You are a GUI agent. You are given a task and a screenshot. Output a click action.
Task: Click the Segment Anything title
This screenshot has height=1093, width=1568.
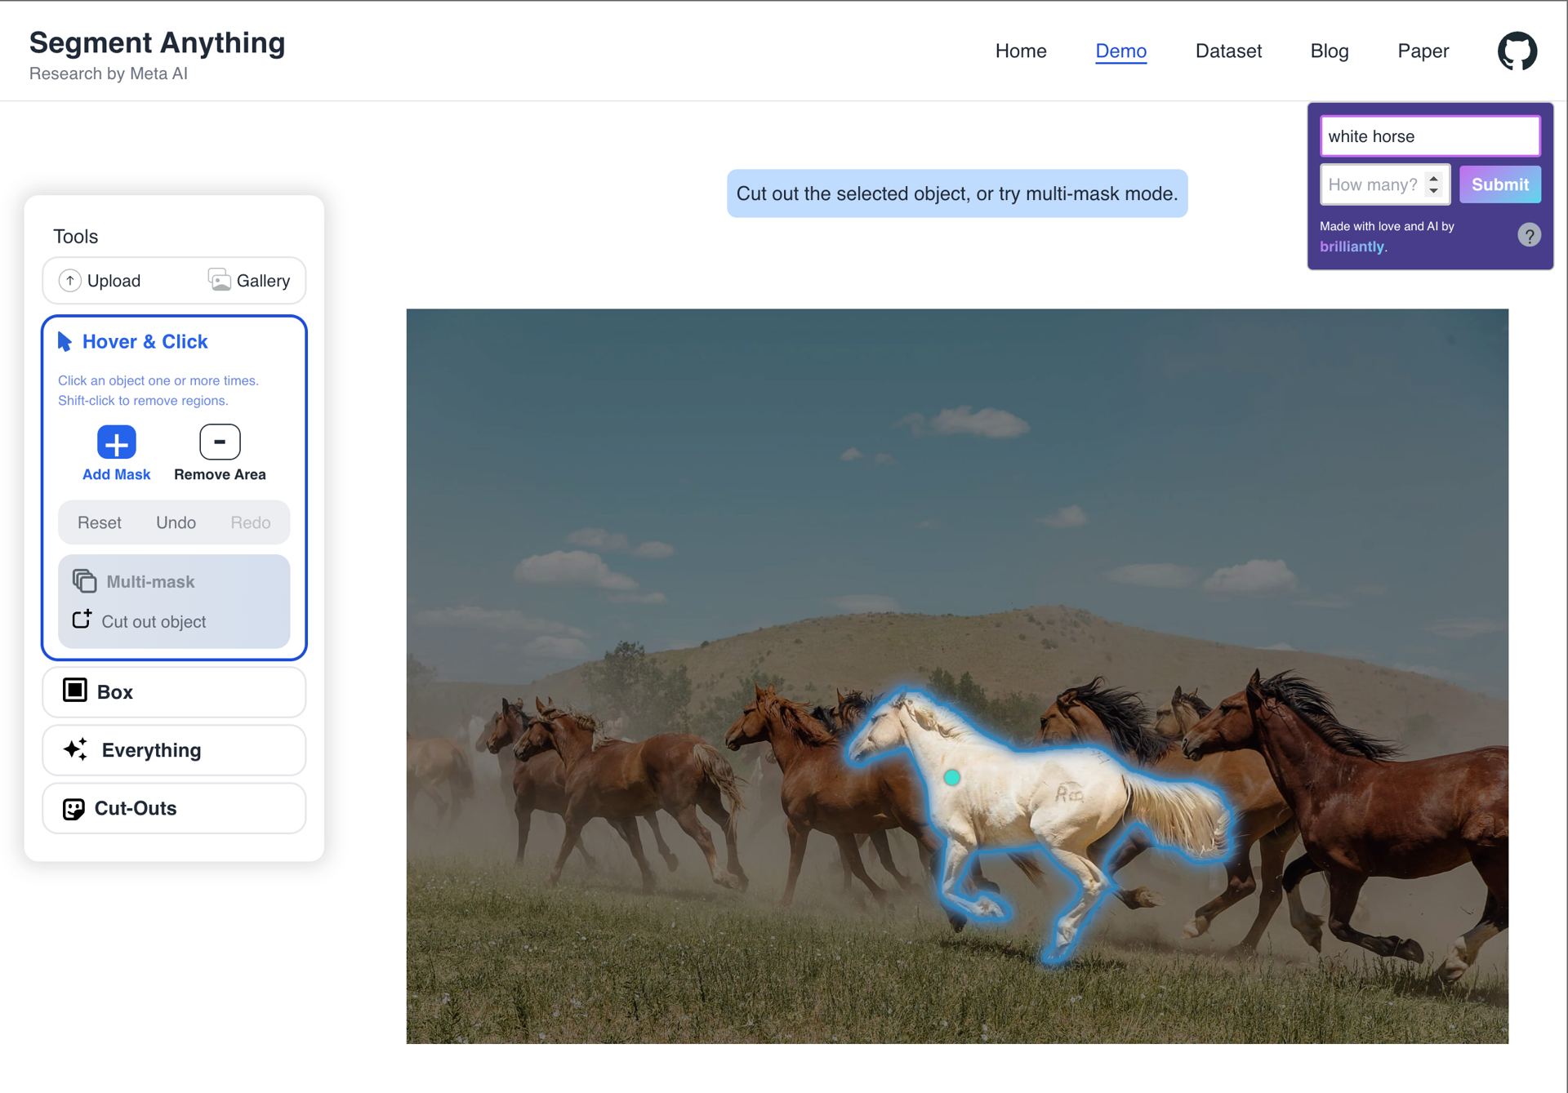pyautogui.click(x=158, y=42)
